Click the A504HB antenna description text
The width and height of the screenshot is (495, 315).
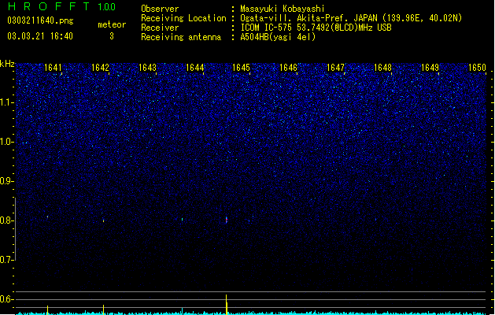(278, 37)
